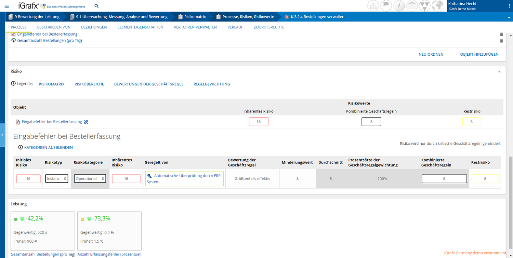Open the ELEMENTEIGENSCHAFTEN tab
Viewport: 513px width, 258px height.
(x=140, y=27)
